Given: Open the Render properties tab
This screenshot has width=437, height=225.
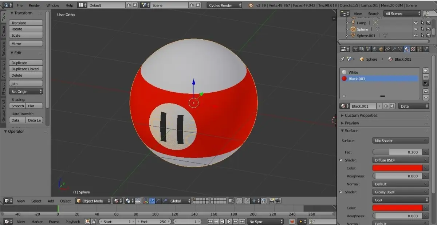Looking at the screenshot, I should click(x=356, y=49).
